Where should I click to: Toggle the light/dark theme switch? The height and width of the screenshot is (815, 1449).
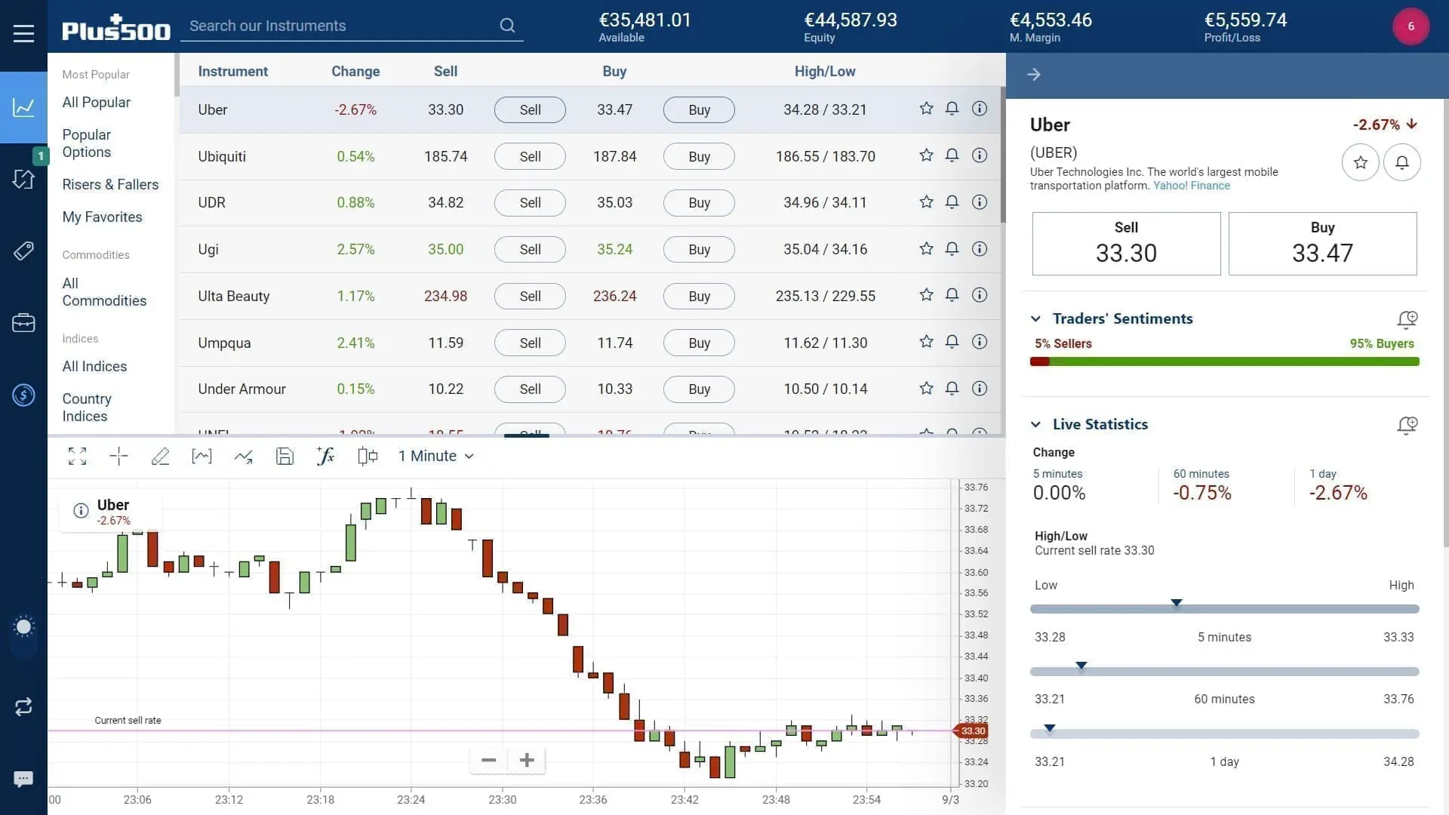23,634
